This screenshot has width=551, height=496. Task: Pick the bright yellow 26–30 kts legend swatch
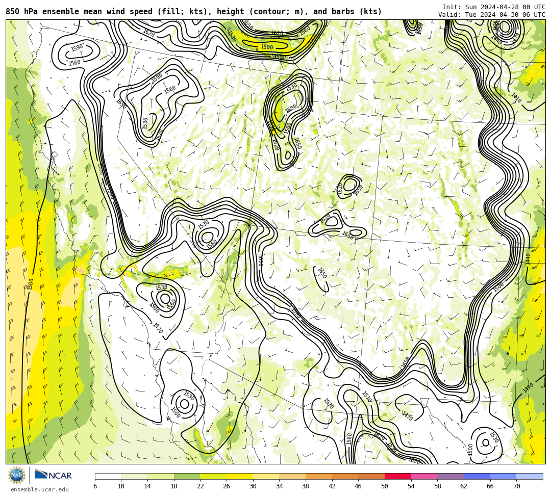[x=240, y=476]
